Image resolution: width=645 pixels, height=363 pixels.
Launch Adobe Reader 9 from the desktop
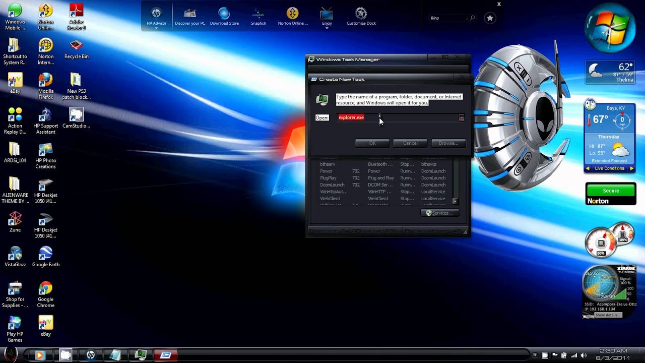point(76,17)
